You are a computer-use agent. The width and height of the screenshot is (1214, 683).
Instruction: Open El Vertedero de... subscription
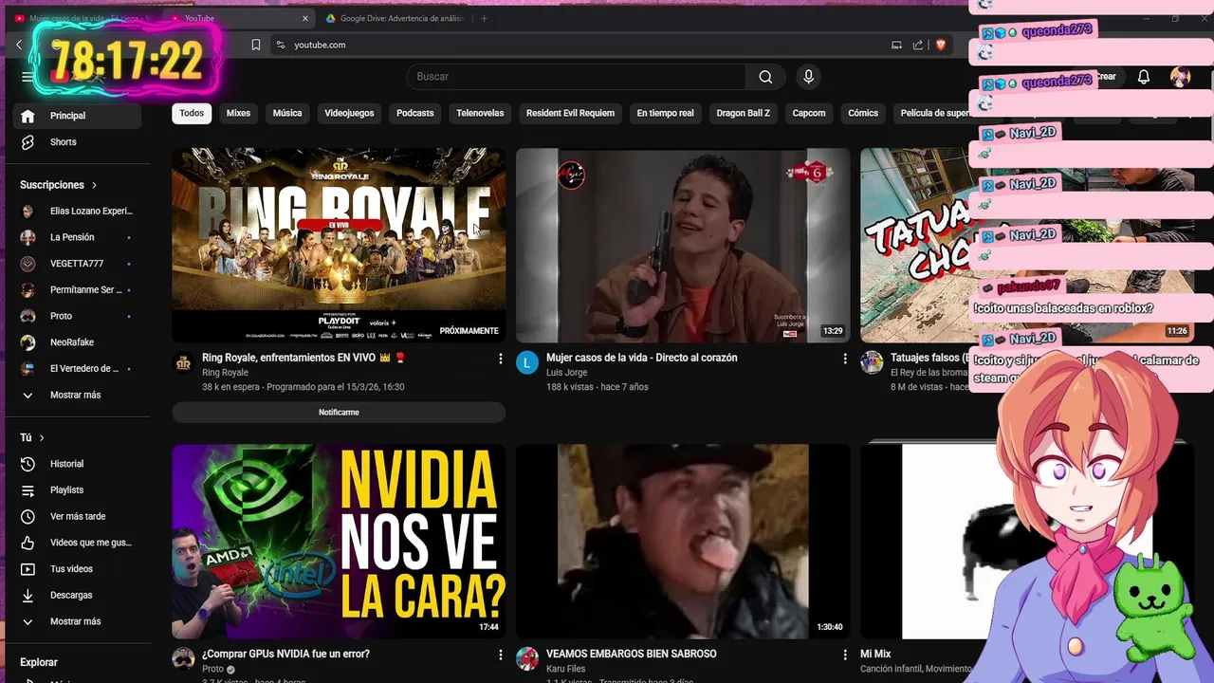(x=76, y=368)
